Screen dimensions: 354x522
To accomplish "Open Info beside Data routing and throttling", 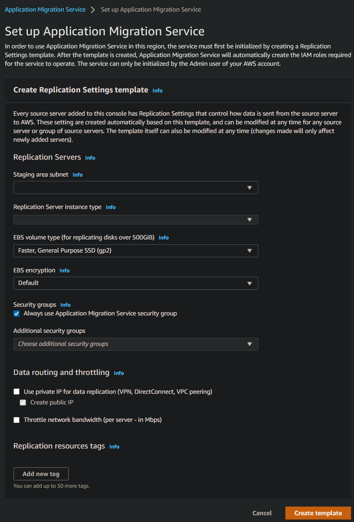I will click(118, 373).
